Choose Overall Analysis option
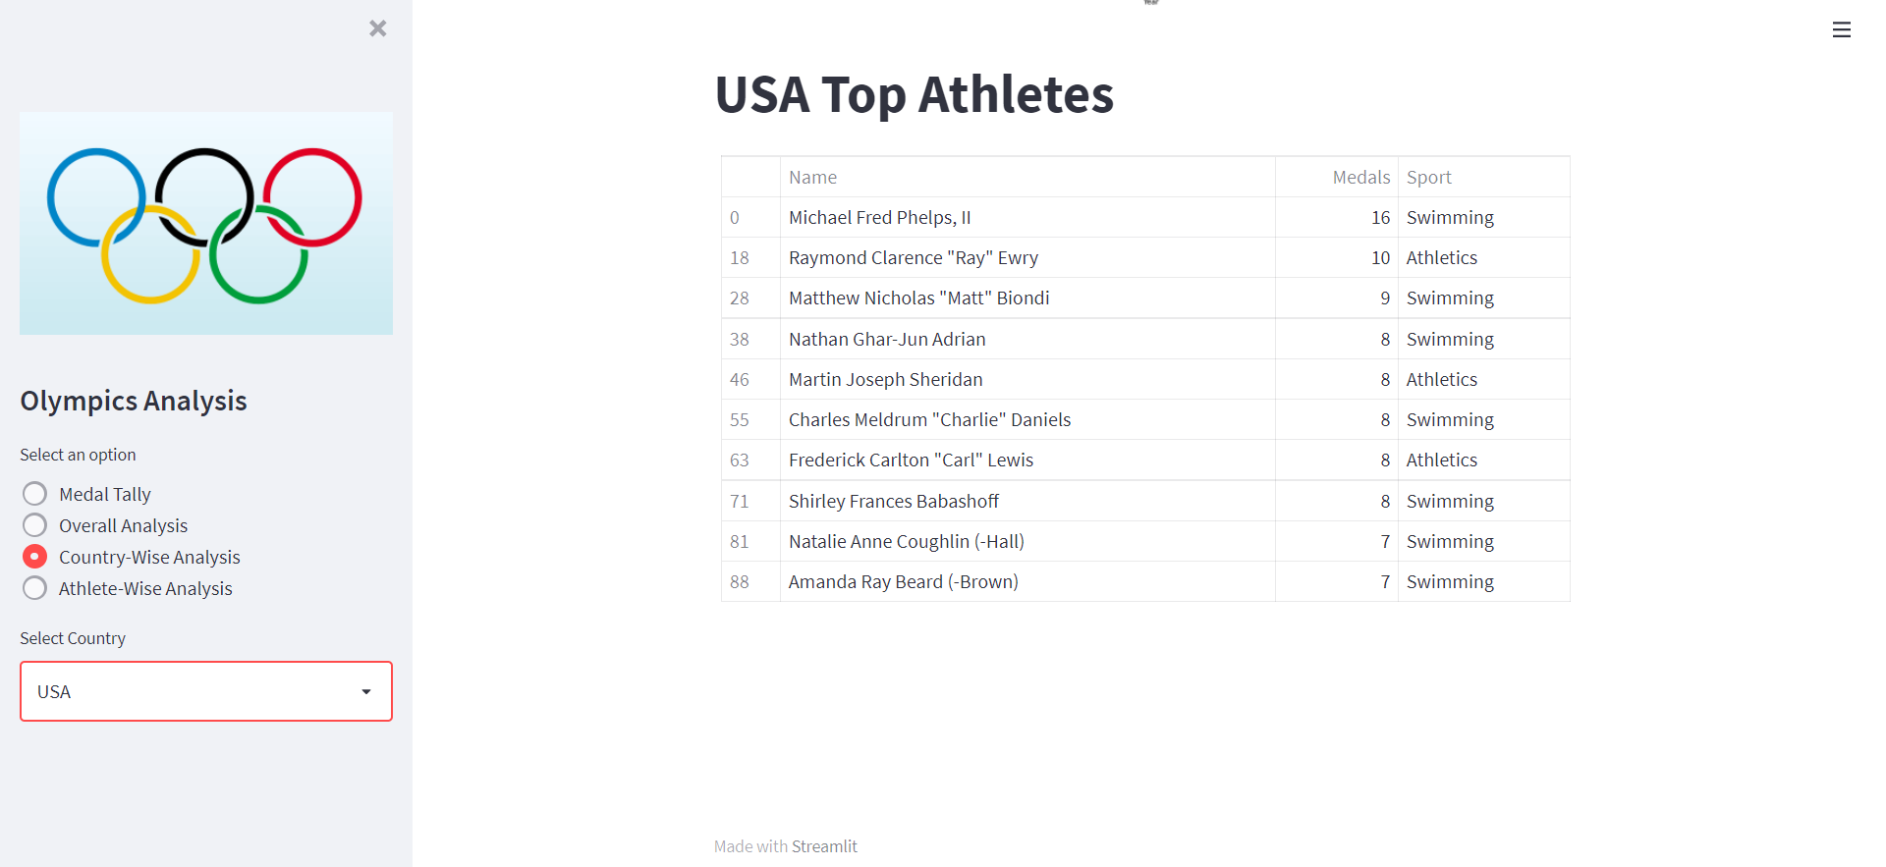1886x867 pixels. (x=34, y=524)
